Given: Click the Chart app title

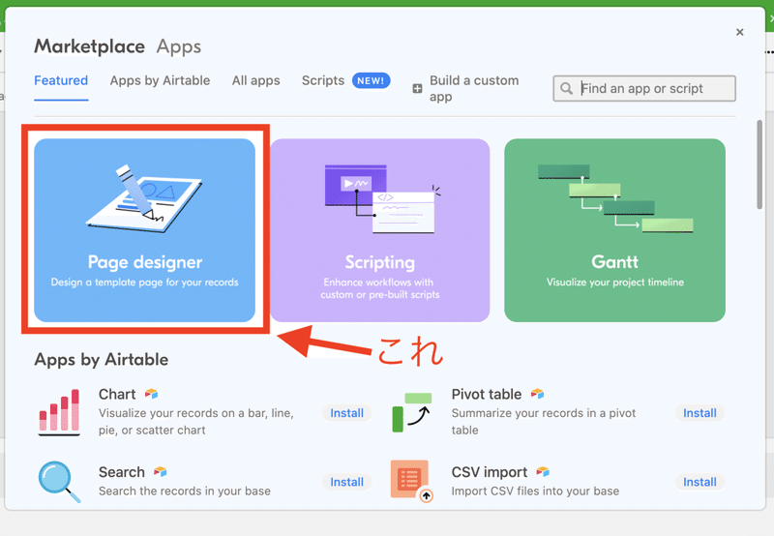Looking at the screenshot, I should click(117, 394).
